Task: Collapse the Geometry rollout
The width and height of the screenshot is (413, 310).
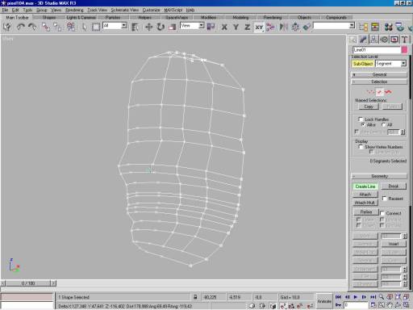Action: pos(379,176)
